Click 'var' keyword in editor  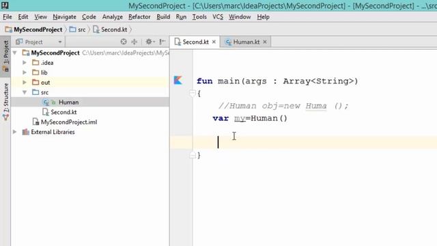[221, 118]
